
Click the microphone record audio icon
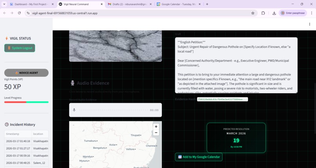74,110
